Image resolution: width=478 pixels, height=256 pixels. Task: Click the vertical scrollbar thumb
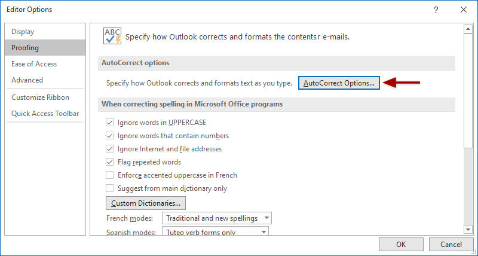coord(468,90)
